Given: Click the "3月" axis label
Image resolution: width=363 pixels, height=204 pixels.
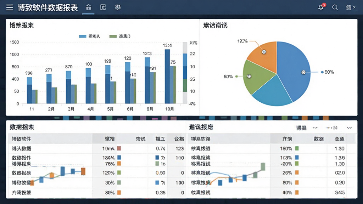Looking at the screenshot, I should (x=71, y=109).
